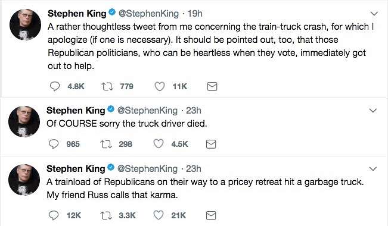Like the tweet with 4.5K likes
388x226 pixels.
[159, 144]
